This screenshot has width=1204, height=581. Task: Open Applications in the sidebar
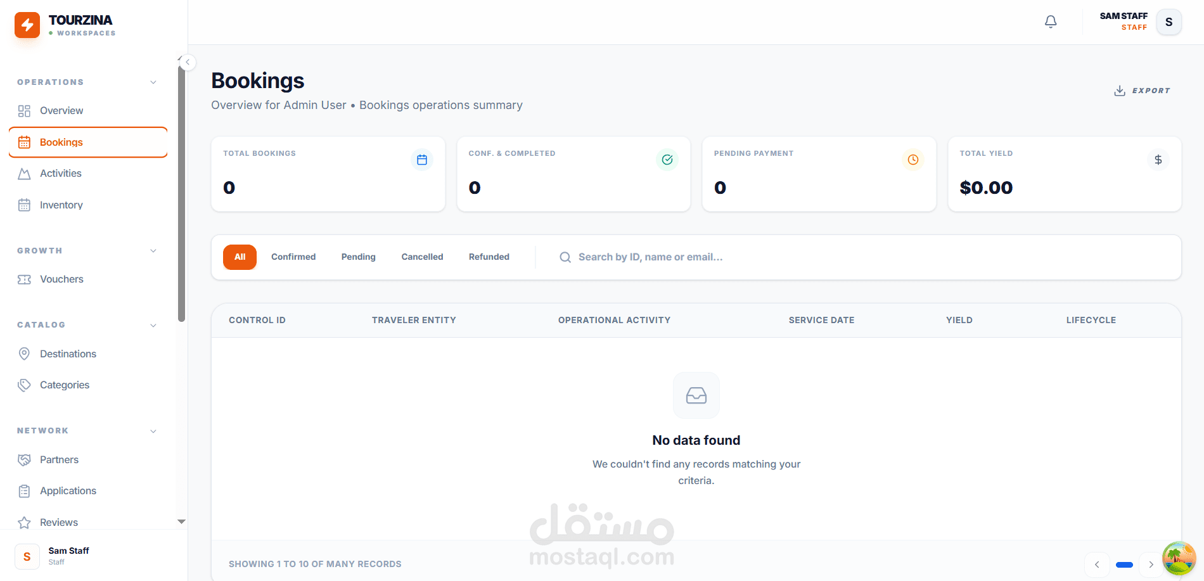[88, 491]
